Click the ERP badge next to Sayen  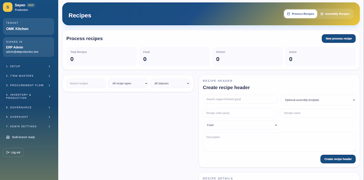click(x=31, y=5)
